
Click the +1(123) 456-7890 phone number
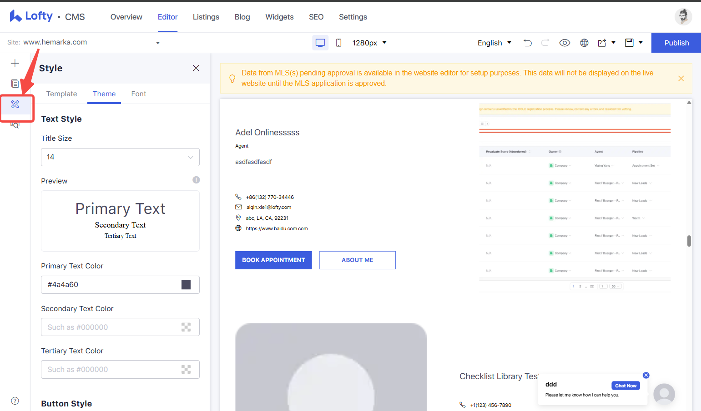tap(491, 405)
